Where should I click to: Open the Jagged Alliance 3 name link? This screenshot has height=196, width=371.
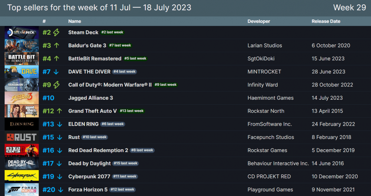(x=91, y=98)
